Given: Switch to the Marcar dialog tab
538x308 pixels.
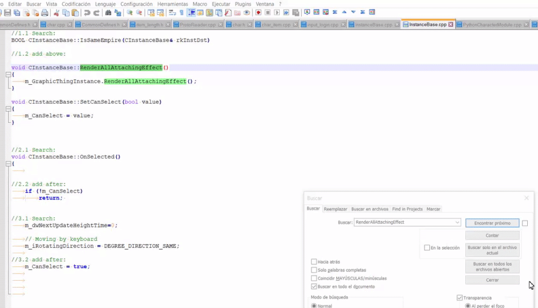Looking at the screenshot, I should click(433, 209).
